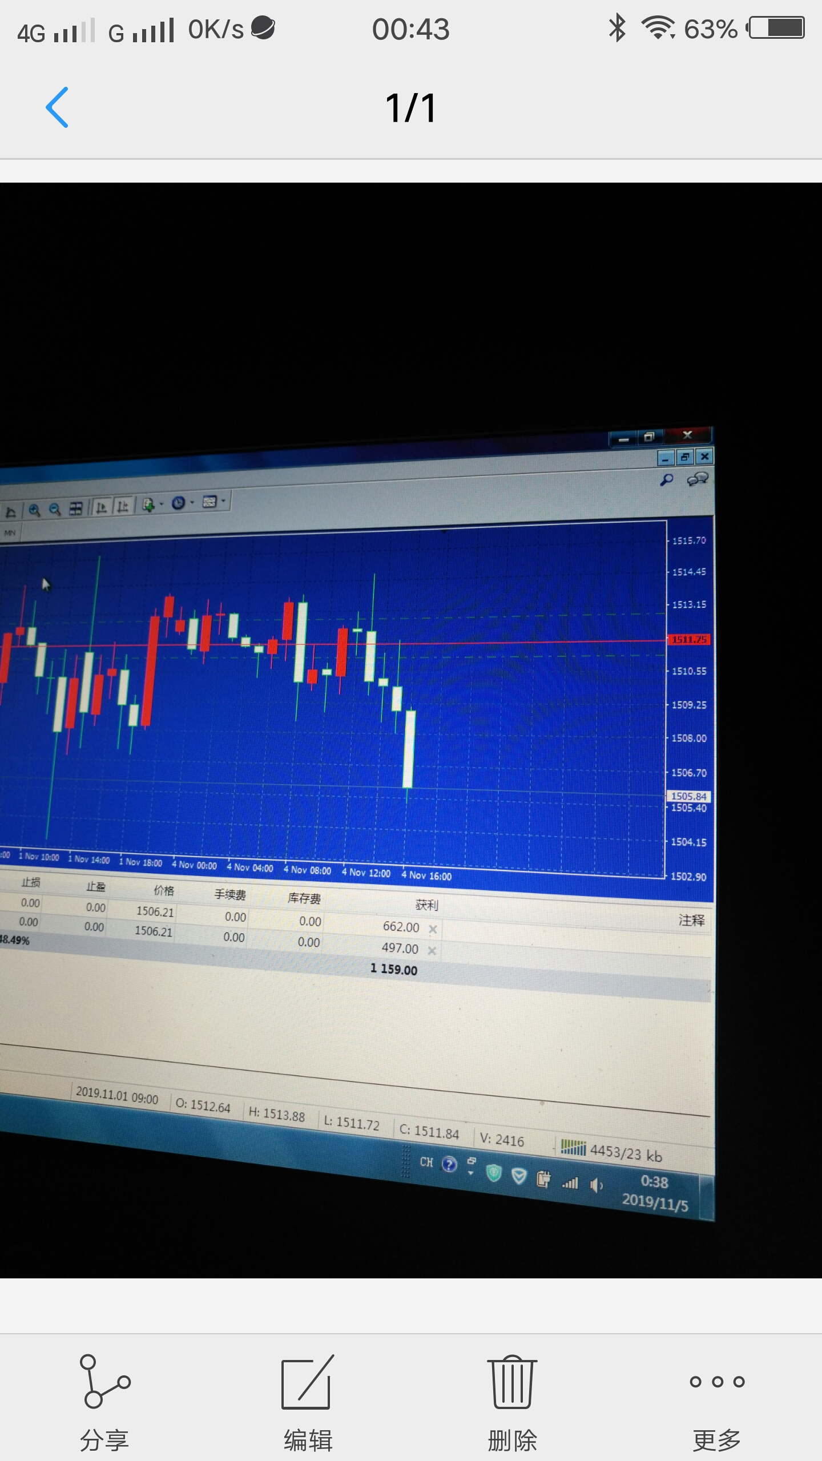This screenshot has height=1461, width=822.
Task: Click the tile windows grid icon
Action: (76, 508)
